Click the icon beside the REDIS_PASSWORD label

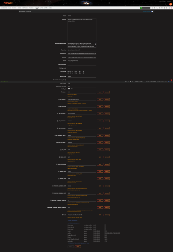[x=57, y=164]
